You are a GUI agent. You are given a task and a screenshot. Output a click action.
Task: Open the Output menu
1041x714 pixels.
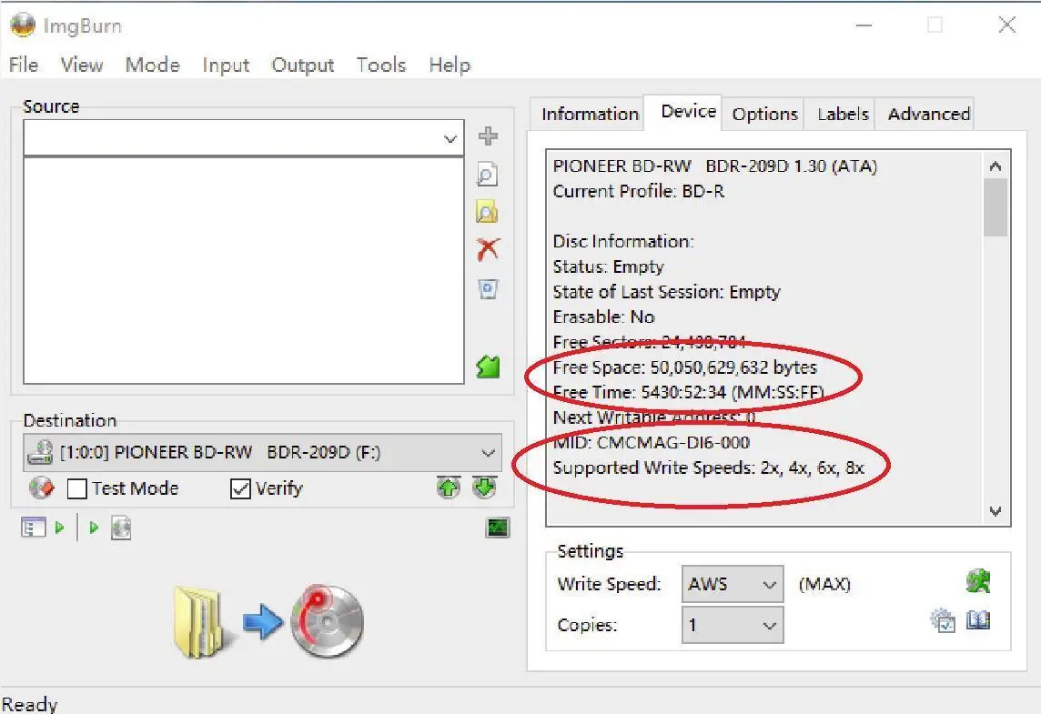tap(303, 65)
